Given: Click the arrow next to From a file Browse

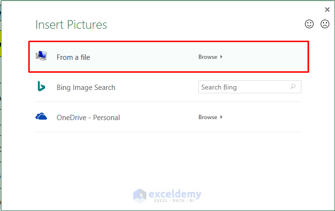Looking at the screenshot, I should pos(221,57).
